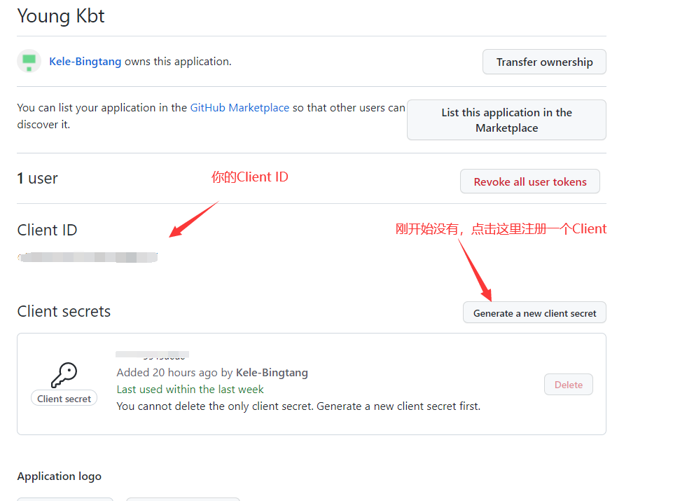This screenshot has height=501, width=680.
Task: Click the masked client secret value
Action: click(153, 355)
